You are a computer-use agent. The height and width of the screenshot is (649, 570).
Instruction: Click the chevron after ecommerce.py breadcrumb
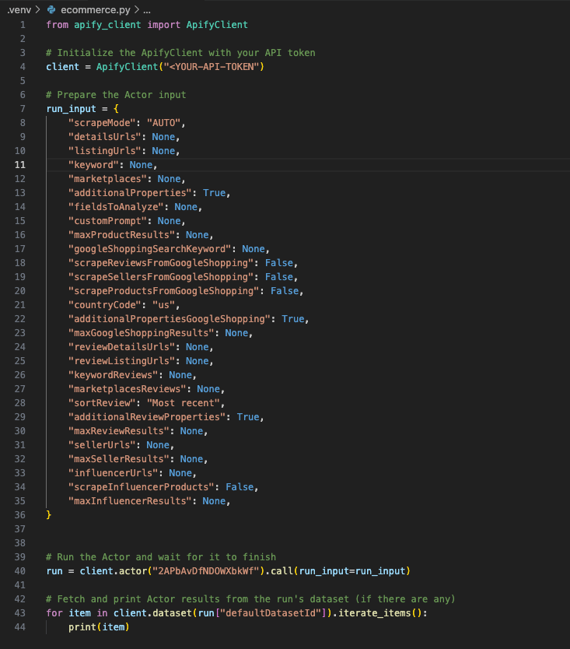tap(137, 9)
